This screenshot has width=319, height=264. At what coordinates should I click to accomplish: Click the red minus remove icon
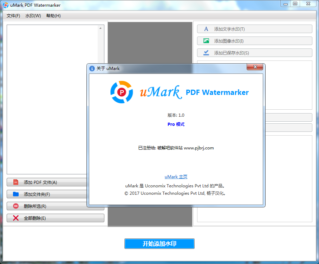point(16,206)
